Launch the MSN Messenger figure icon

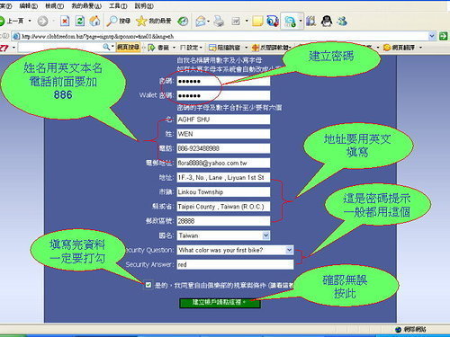342,21
